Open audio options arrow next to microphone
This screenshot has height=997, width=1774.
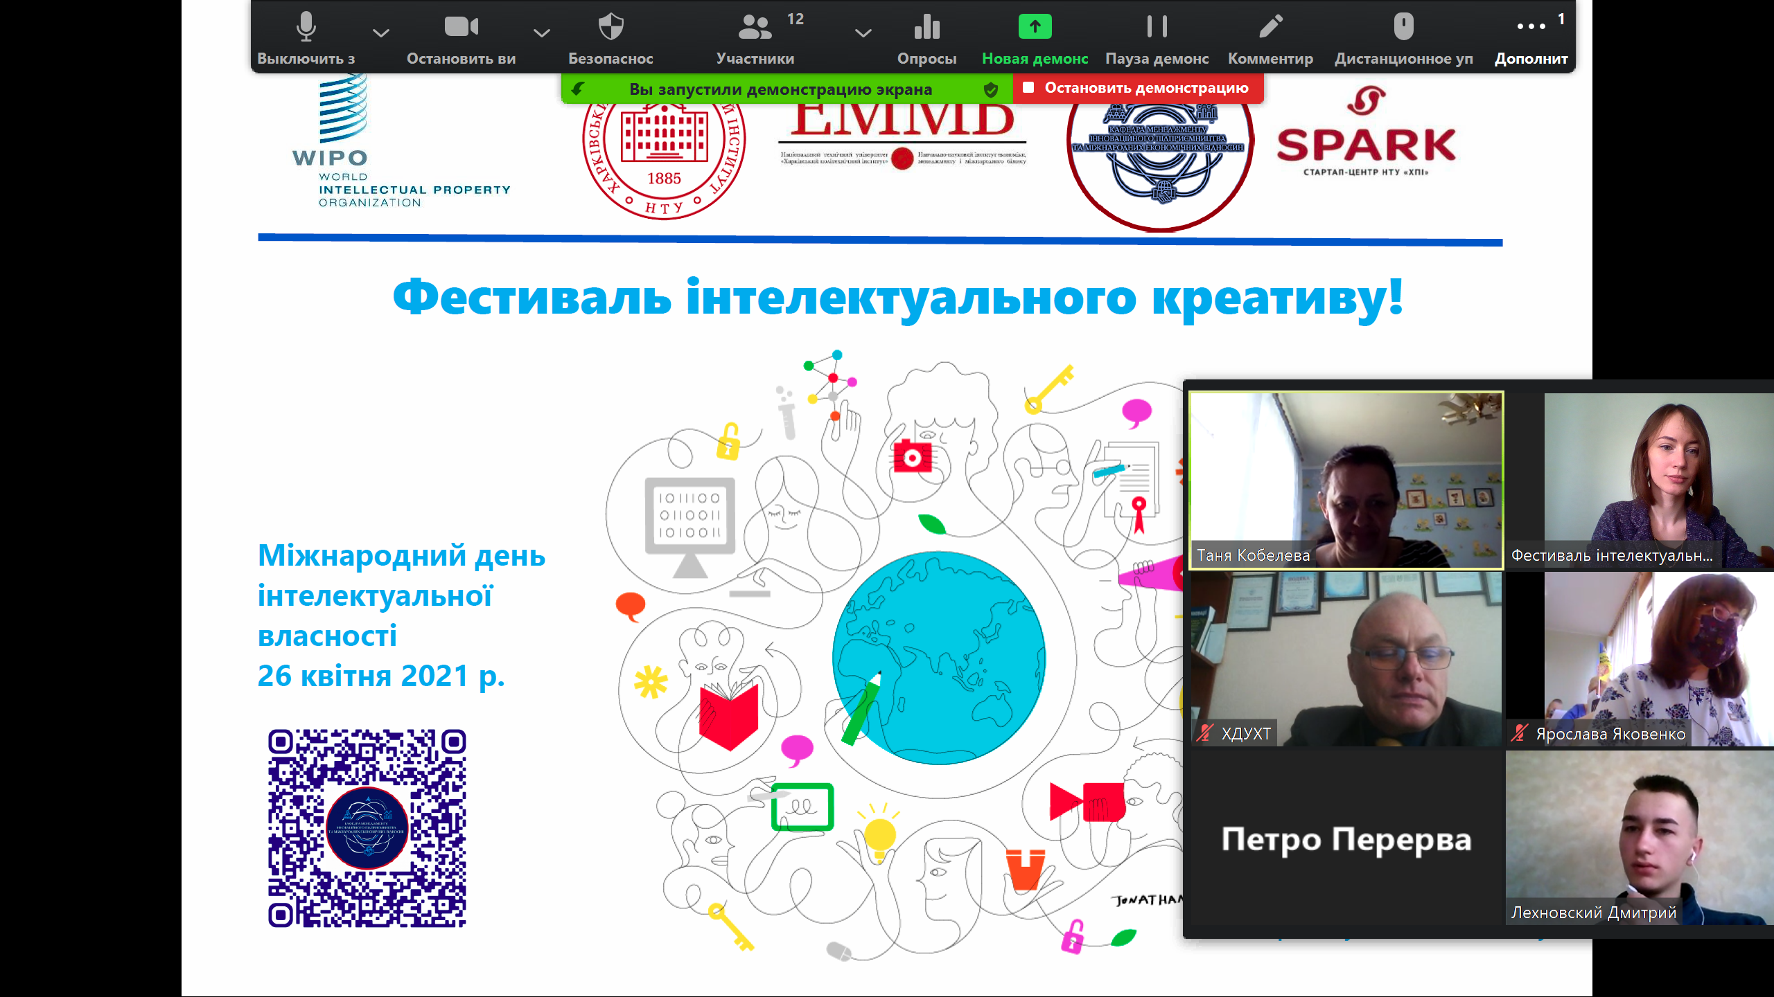point(380,33)
